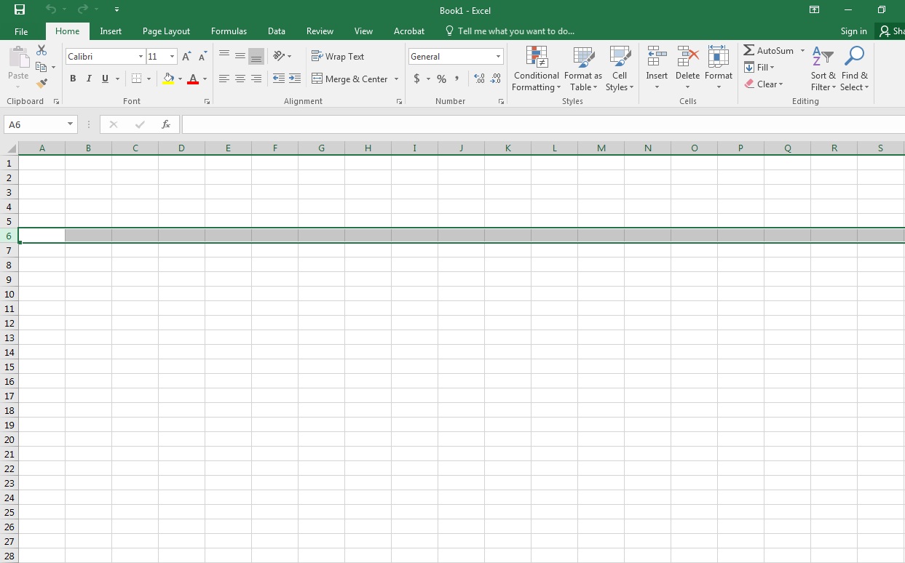This screenshot has height=563, width=905.
Task: Toggle center text alignment
Action: [x=240, y=79]
